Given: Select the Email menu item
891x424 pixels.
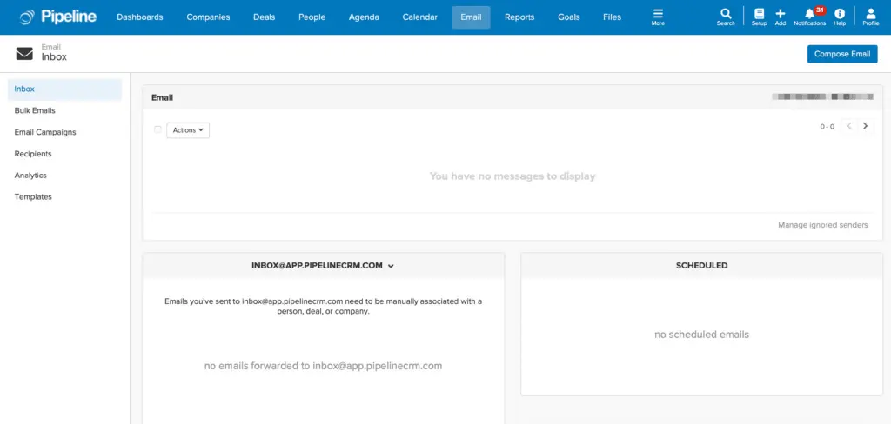Looking at the screenshot, I should point(471,17).
